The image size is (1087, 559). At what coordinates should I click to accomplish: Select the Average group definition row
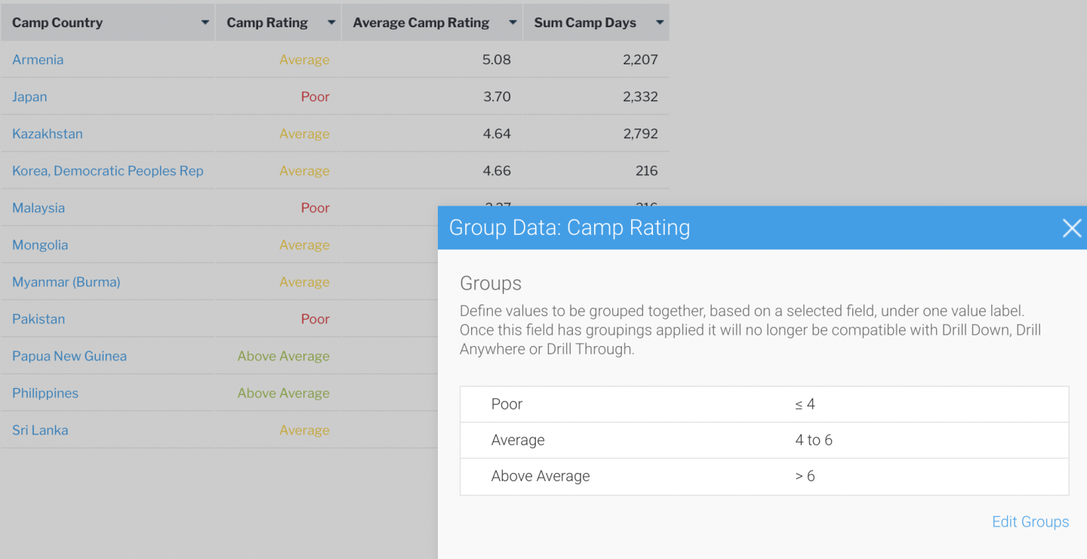[x=764, y=440]
